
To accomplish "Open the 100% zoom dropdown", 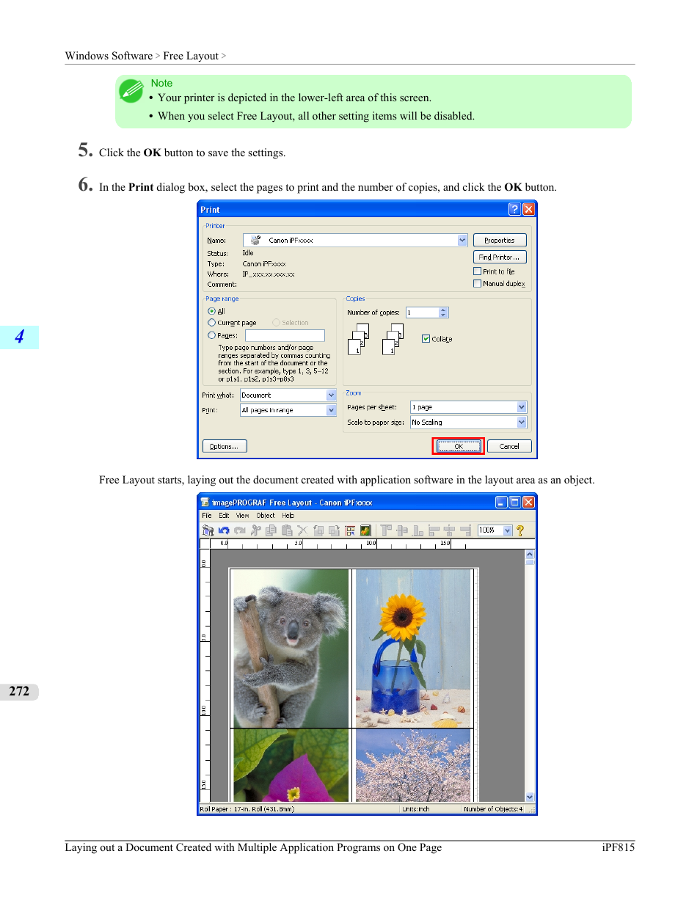I will (x=507, y=530).
